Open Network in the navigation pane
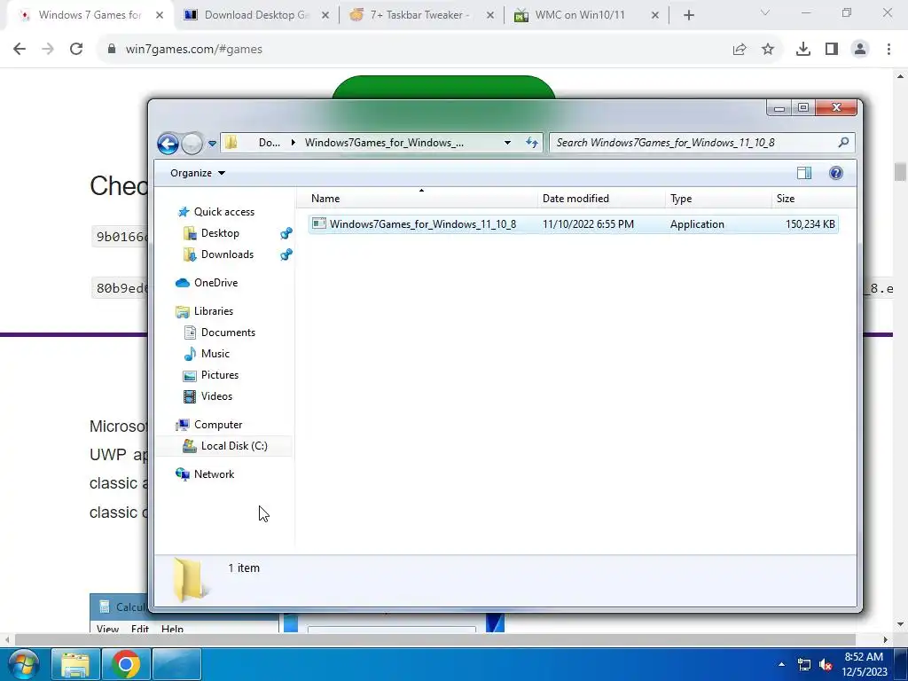Screen dimensions: 908x681 click(x=214, y=475)
